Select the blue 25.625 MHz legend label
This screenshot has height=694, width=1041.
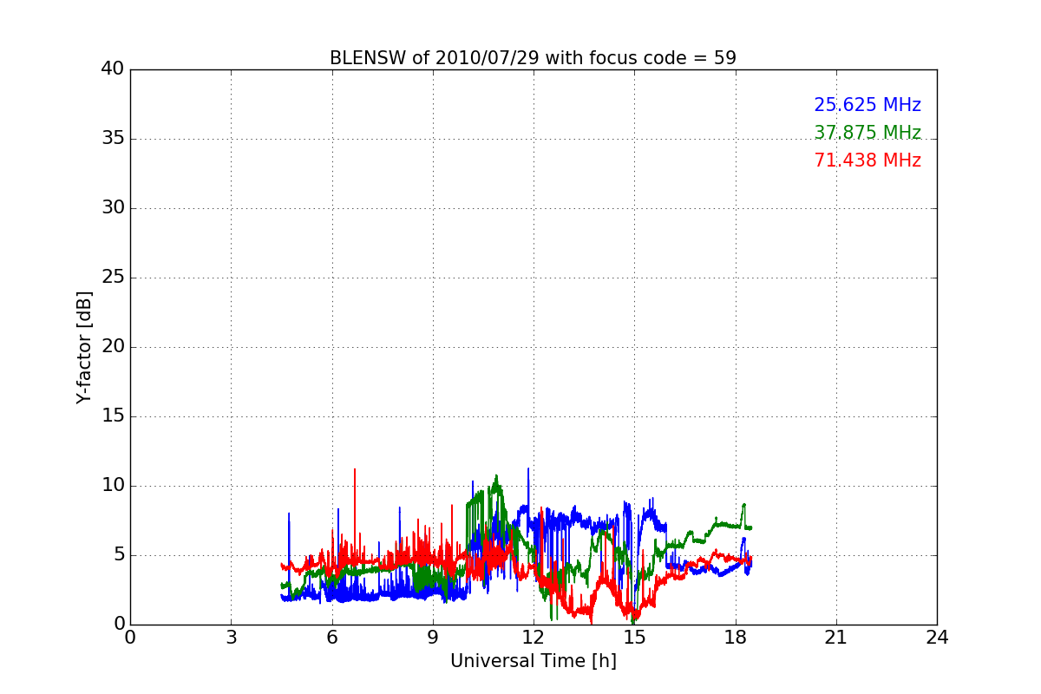(x=867, y=105)
